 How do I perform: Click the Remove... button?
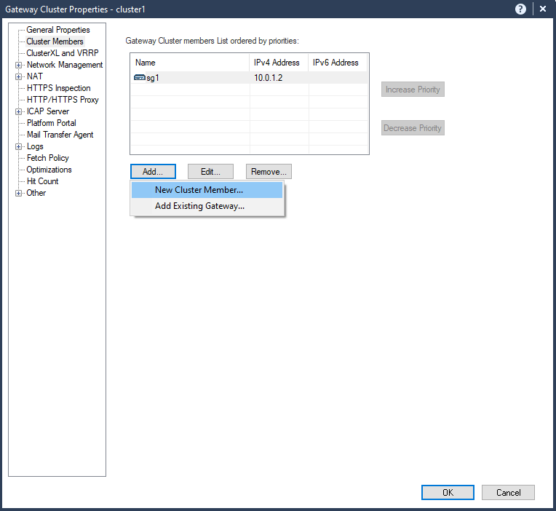pyautogui.click(x=269, y=172)
